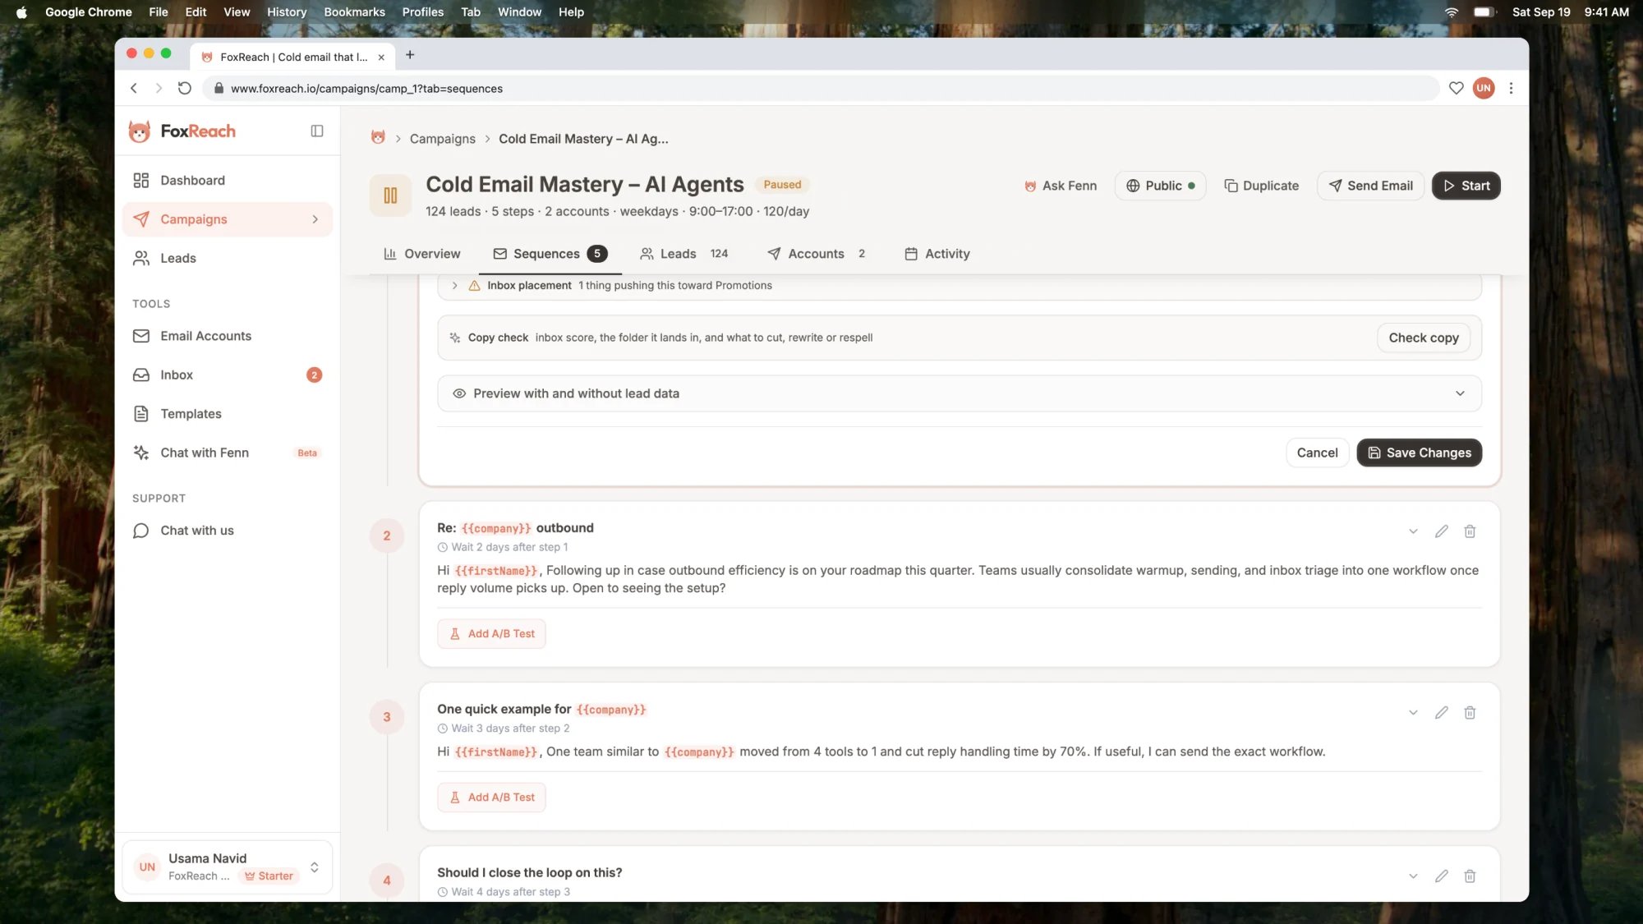Open the Usama Navid account switcher

click(228, 867)
